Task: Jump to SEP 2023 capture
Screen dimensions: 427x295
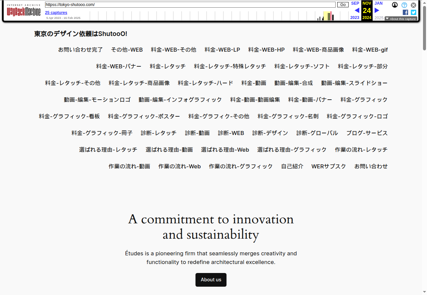Action: tap(355, 3)
